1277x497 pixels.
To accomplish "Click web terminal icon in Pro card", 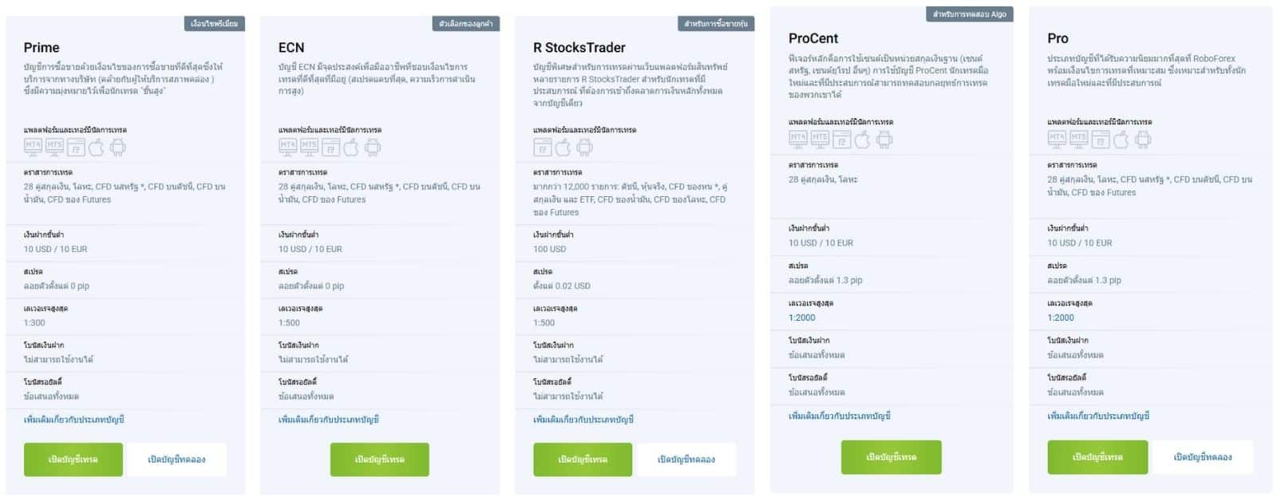I will click(x=1101, y=140).
